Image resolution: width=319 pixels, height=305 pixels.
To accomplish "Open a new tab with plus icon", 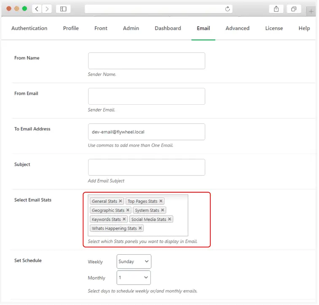I will point(311,11).
